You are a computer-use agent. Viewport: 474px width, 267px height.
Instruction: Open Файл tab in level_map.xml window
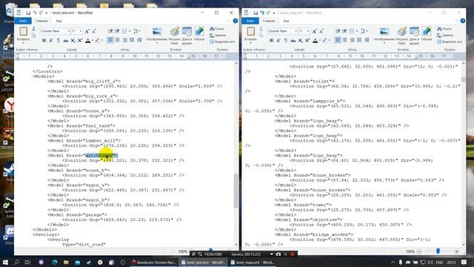pos(250,21)
